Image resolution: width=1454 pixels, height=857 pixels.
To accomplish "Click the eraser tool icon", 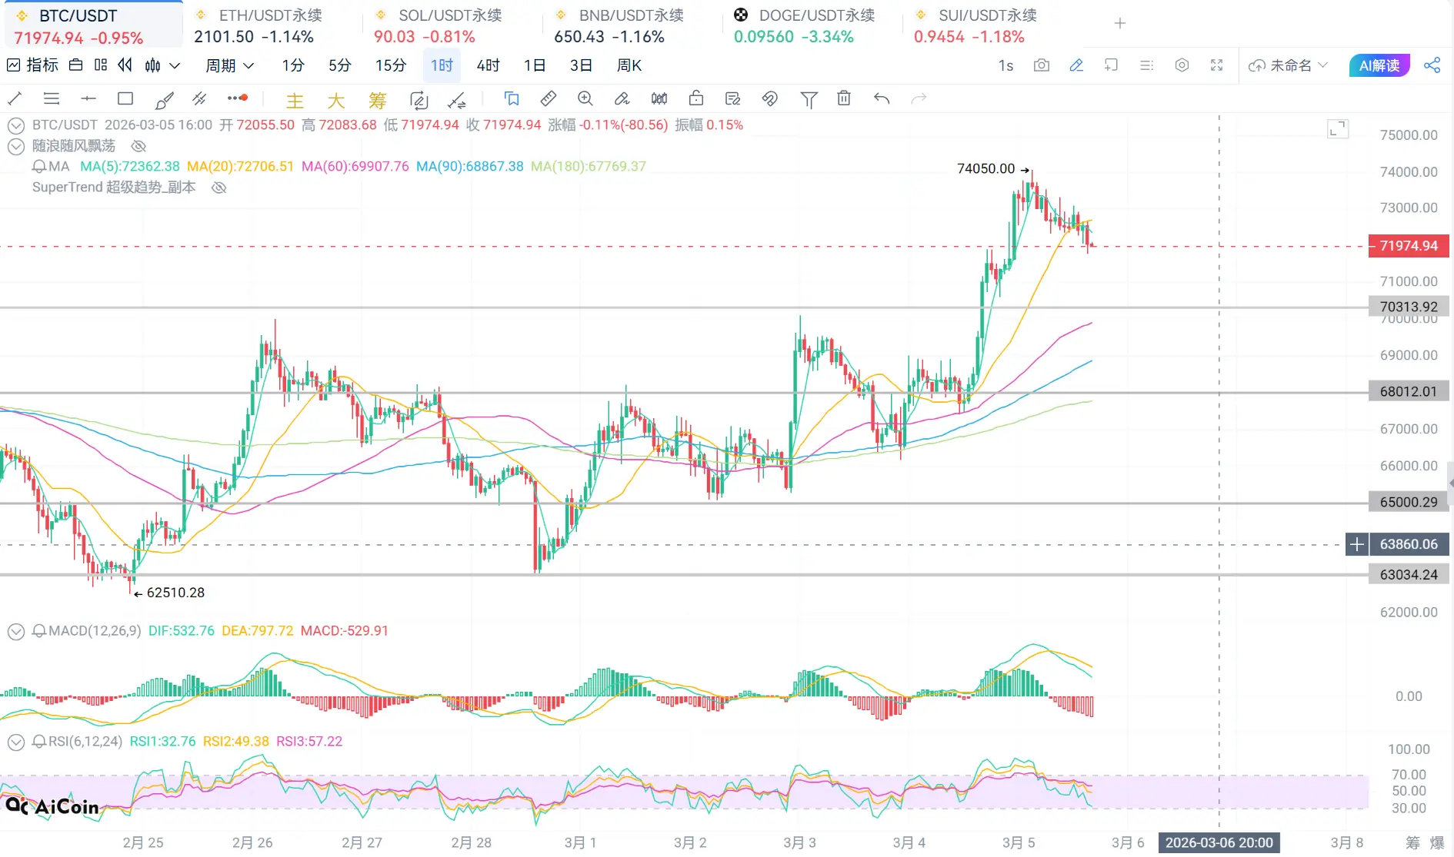I will tap(622, 98).
